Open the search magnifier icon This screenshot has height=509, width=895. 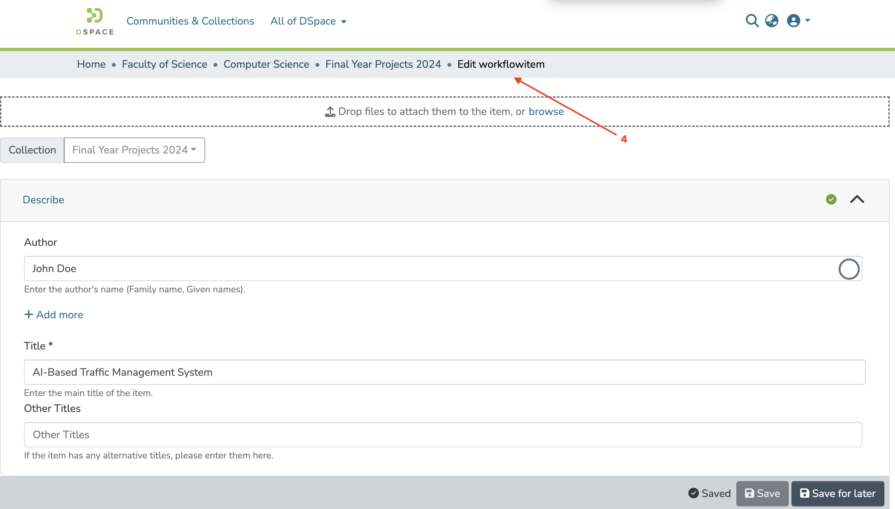[752, 21]
